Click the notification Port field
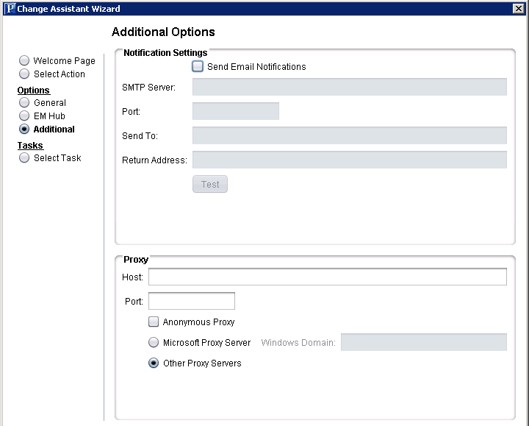The width and height of the screenshot is (529, 426). tap(235, 111)
